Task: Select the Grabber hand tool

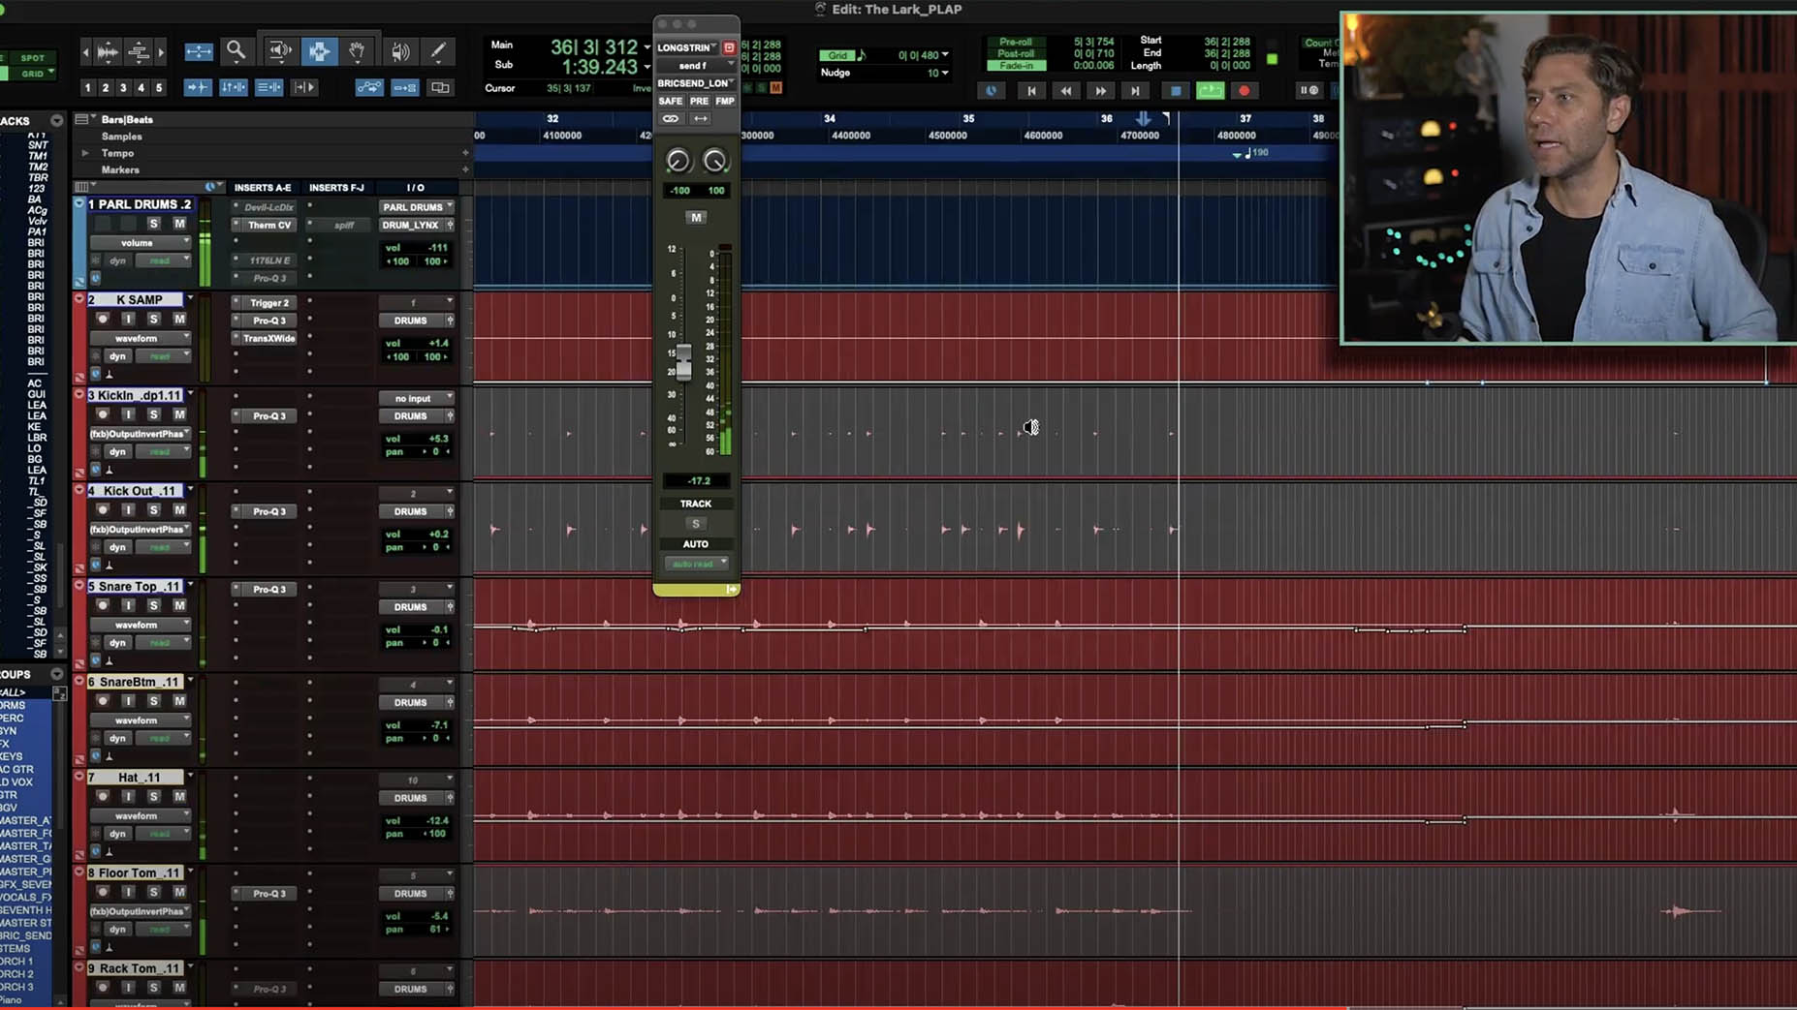Action: click(357, 50)
